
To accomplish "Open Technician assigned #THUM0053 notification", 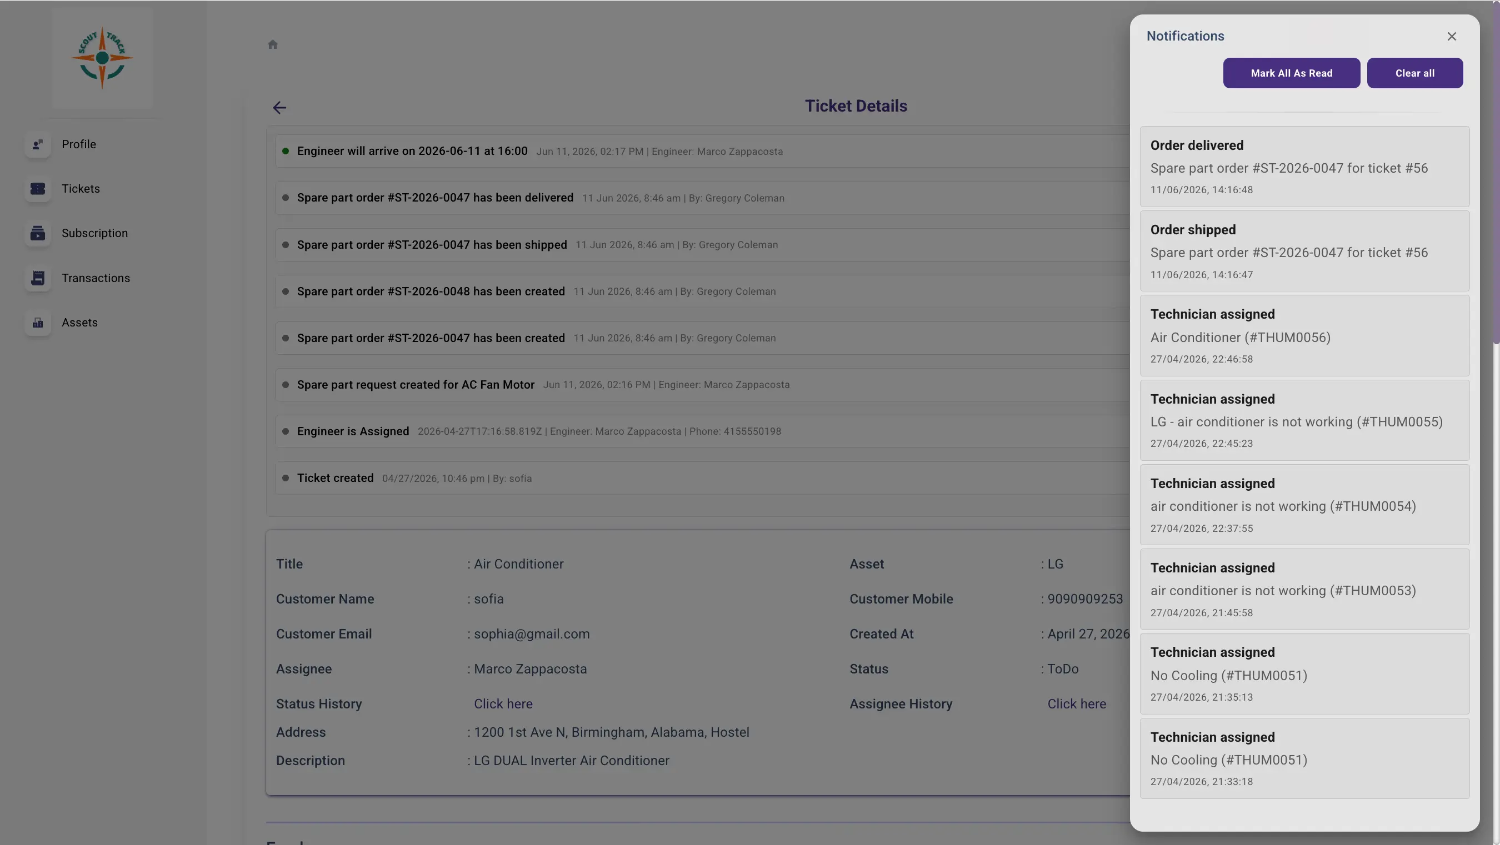I will [x=1304, y=589].
